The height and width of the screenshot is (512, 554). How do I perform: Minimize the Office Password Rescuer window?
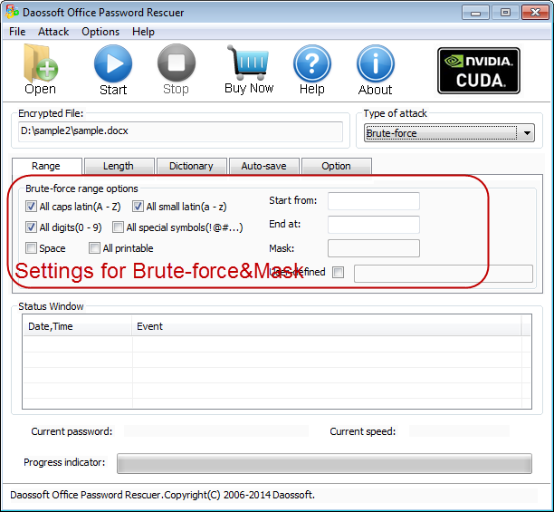click(x=475, y=13)
